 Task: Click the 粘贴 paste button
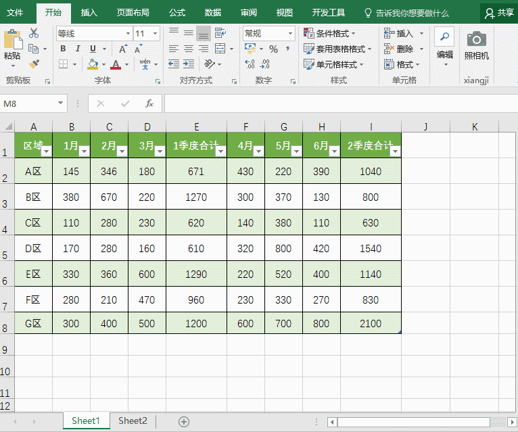point(12,46)
